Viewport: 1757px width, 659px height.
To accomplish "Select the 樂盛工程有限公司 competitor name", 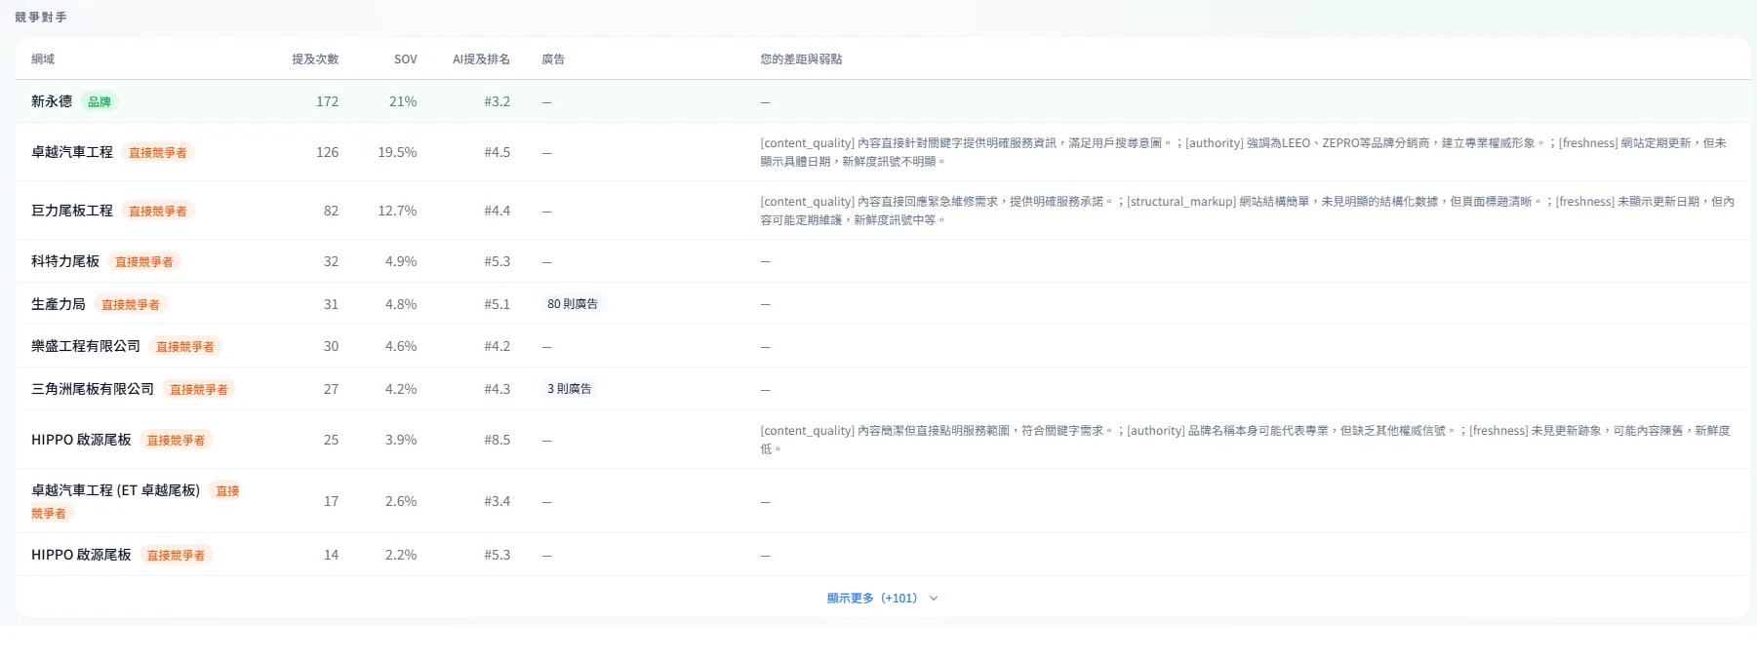I will 86,346.
